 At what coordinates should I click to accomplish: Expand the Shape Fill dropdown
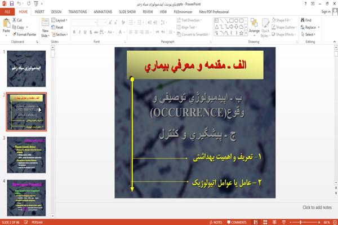[281, 20]
